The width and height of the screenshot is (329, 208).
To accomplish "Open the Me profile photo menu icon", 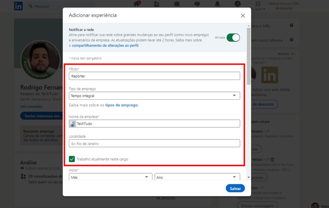I will (237, 4).
